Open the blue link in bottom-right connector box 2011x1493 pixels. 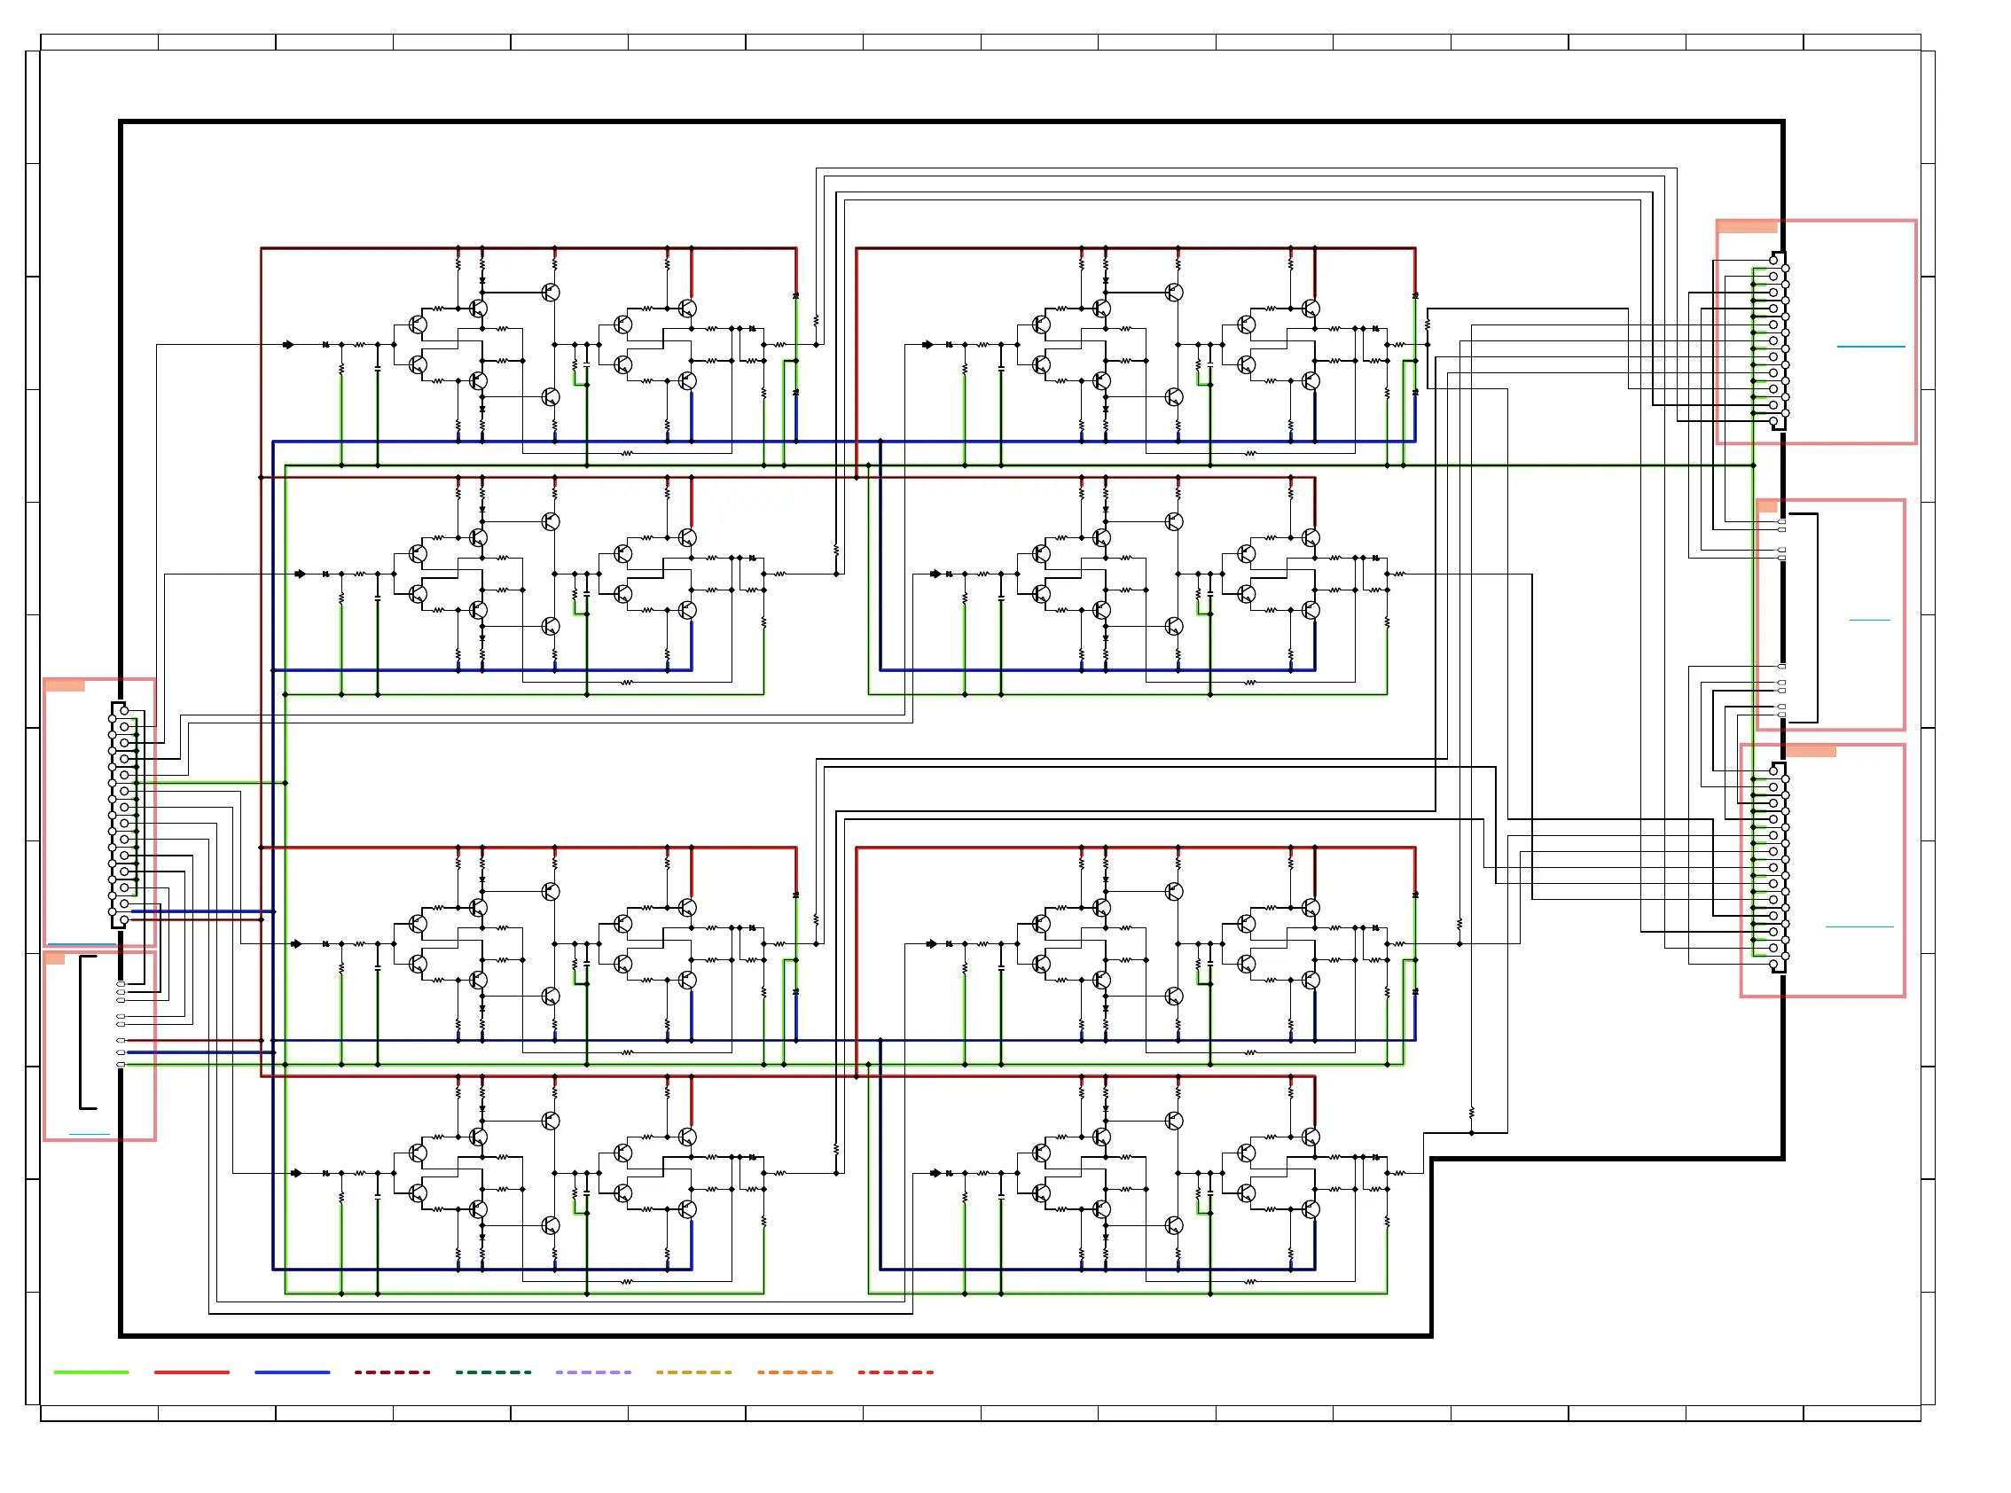pyautogui.click(x=1858, y=926)
